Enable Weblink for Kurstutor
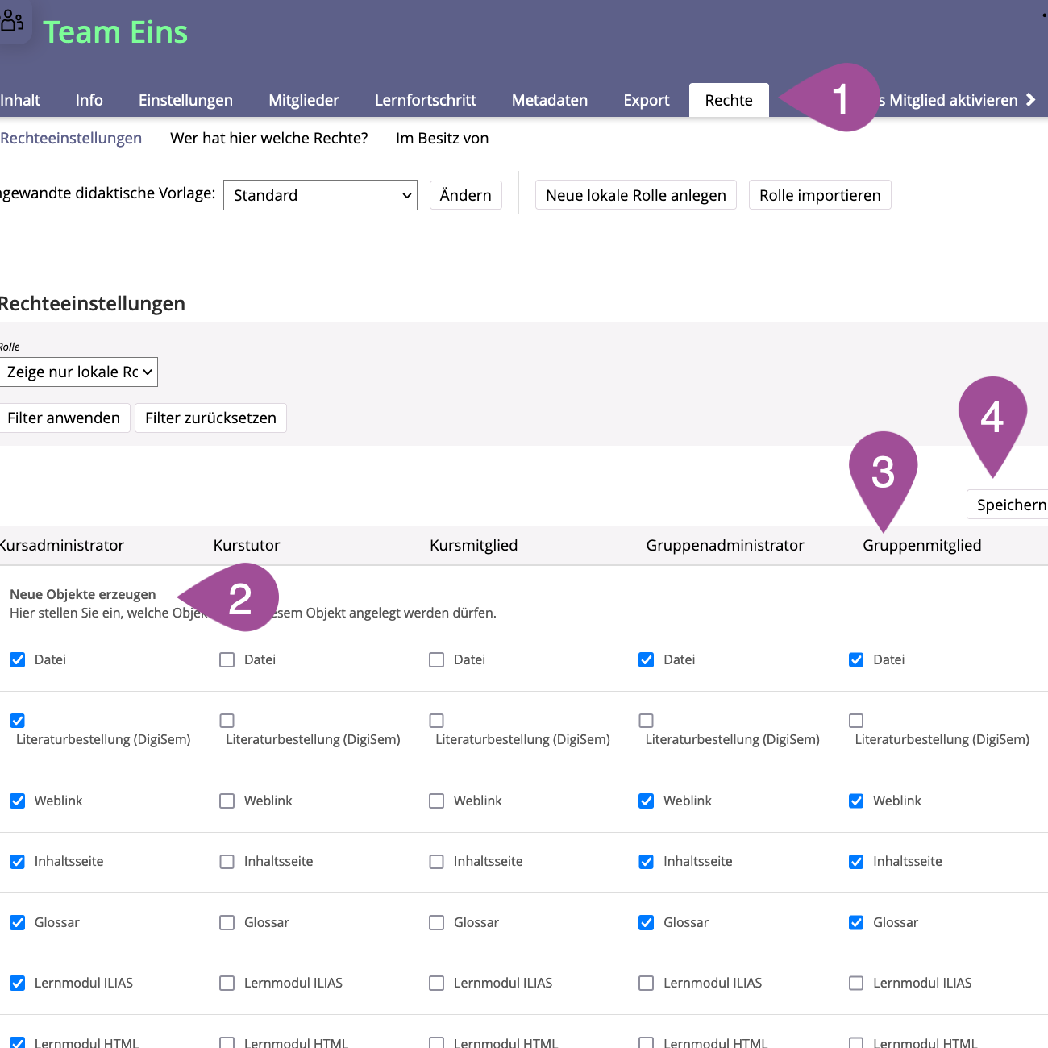This screenshot has width=1048, height=1048. pos(227,801)
